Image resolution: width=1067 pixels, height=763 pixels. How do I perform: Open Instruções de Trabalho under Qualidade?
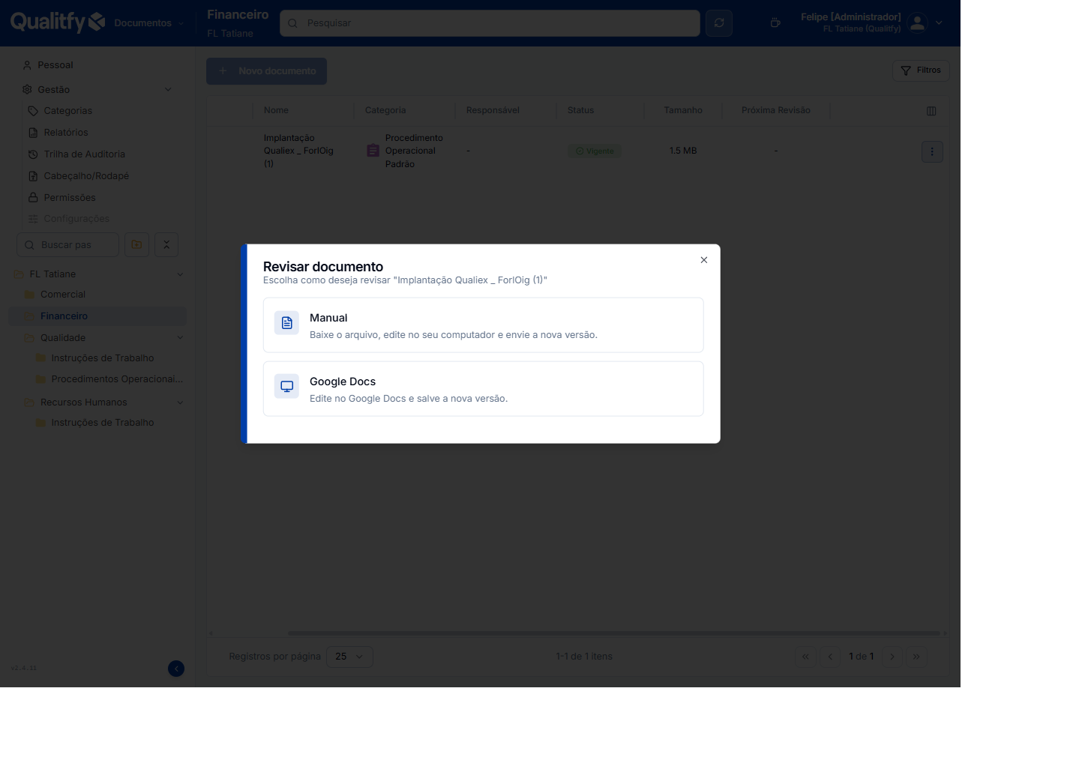[103, 358]
